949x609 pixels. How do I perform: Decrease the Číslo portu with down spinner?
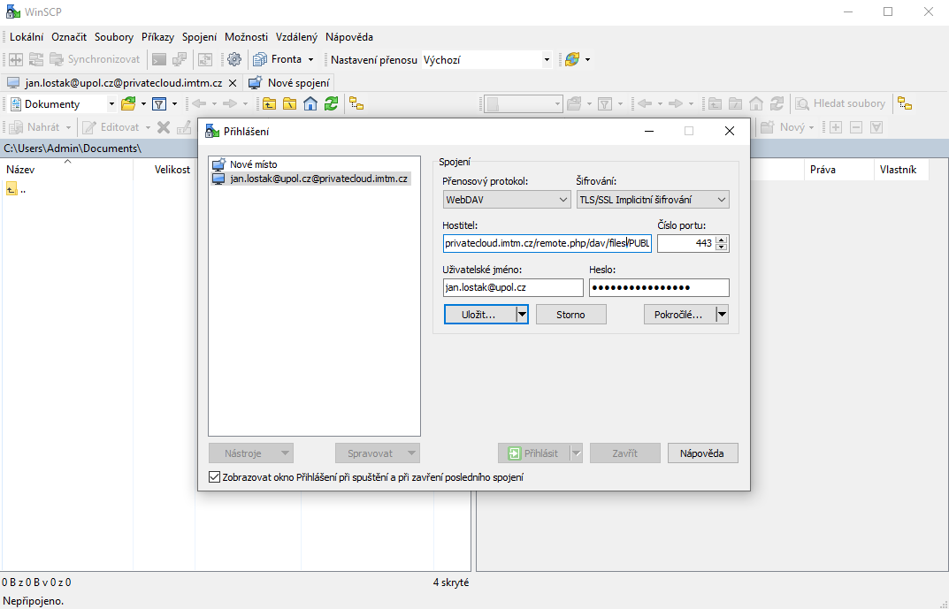pyautogui.click(x=721, y=247)
